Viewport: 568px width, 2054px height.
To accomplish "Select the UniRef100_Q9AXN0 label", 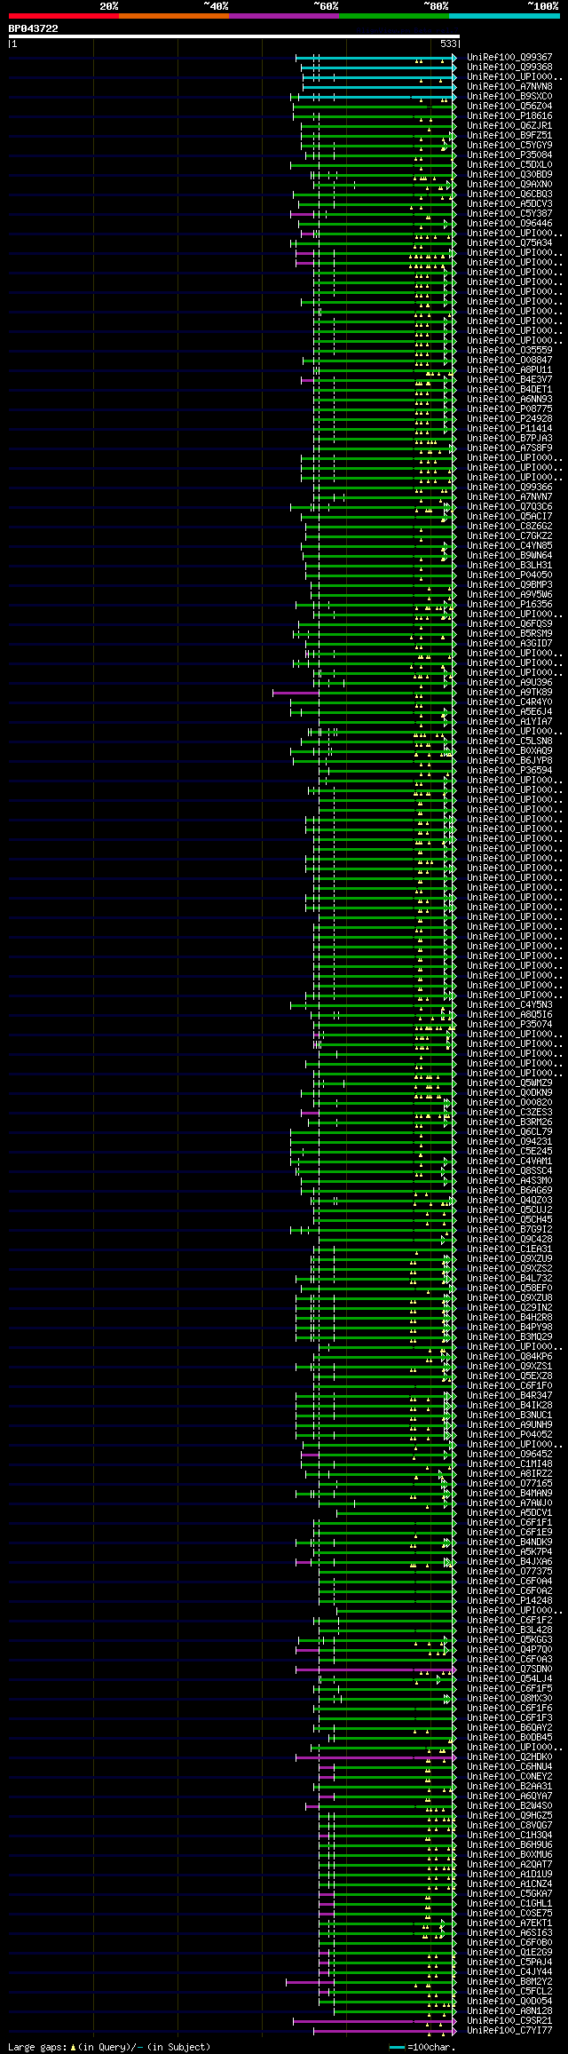I will pyautogui.click(x=509, y=184).
